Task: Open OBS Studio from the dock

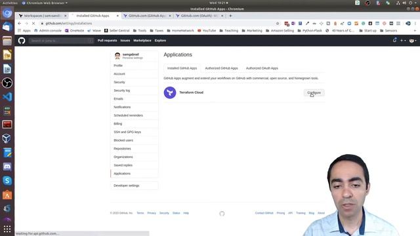Action: click(x=7, y=83)
